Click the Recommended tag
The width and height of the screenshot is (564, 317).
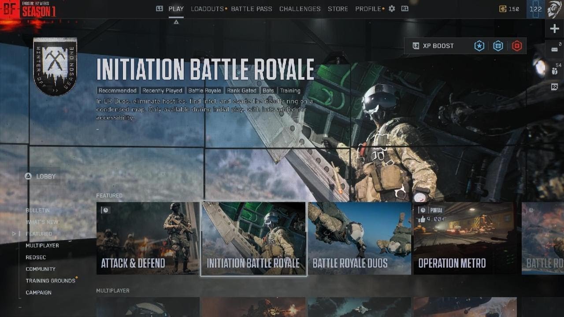coord(118,91)
